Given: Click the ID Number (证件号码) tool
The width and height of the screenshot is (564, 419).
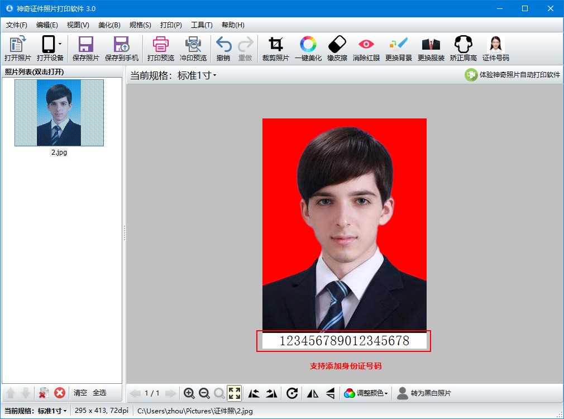Looking at the screenshot, I should [x=495, y=49].
